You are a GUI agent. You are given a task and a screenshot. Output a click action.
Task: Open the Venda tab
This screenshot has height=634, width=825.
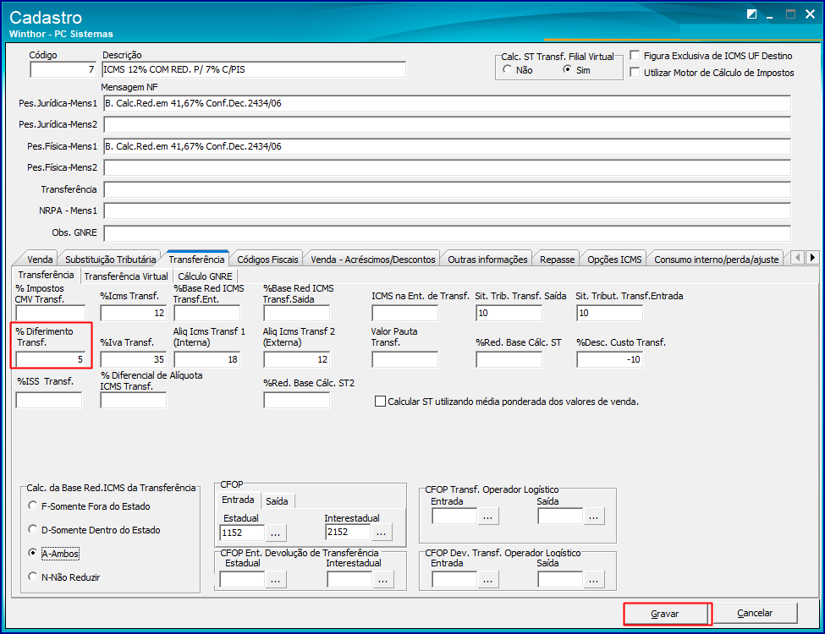coord(40,260)
